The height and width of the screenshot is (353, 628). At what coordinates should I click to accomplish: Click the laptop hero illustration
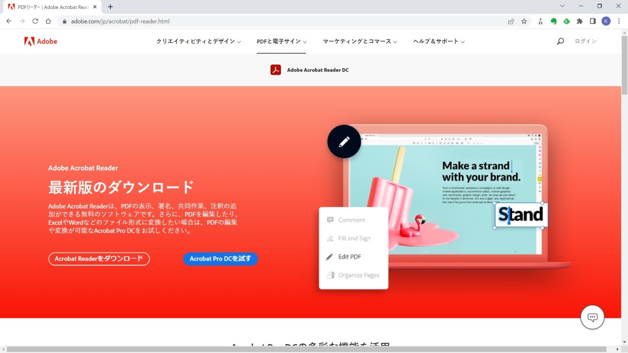click(445, 196)
